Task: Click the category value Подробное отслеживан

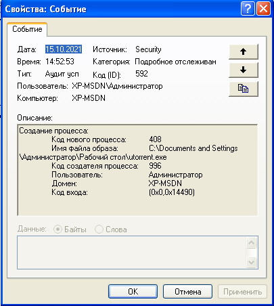Action: pos(175,62)
